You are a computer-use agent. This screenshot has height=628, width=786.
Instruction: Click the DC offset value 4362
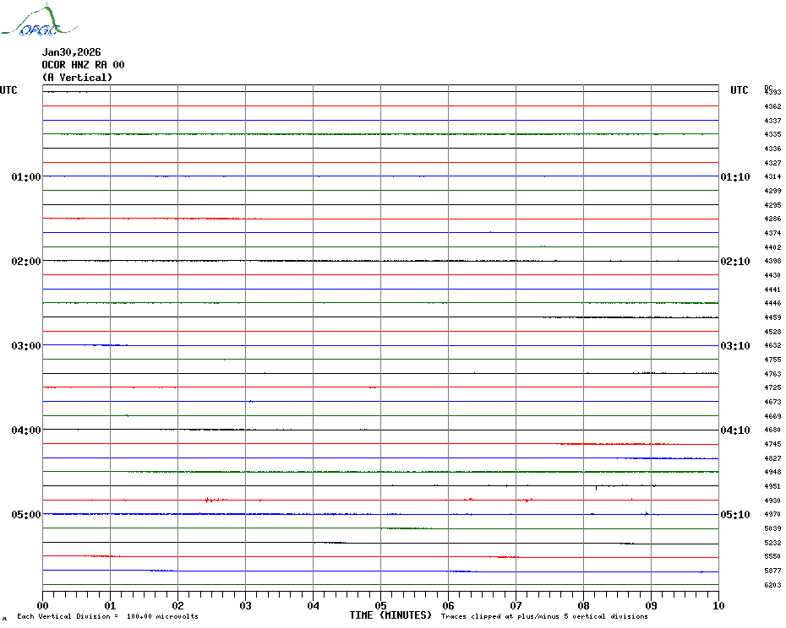(x=772, y=107)
